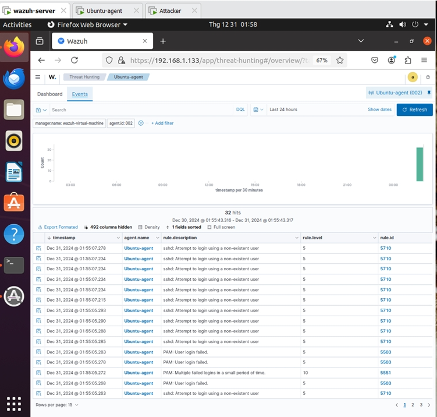Open Density display options
Screen dimensions: 437x417
pos(149,227)
